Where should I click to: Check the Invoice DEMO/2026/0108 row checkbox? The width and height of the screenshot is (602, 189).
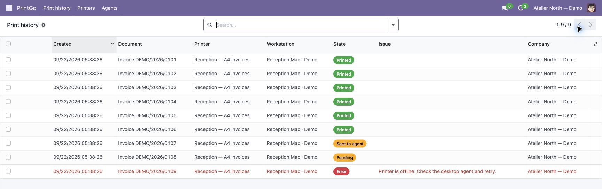point(8,157)
